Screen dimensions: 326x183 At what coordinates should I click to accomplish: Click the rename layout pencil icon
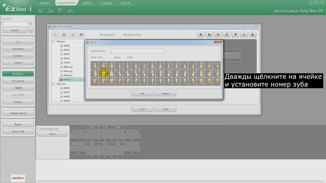[73, 35]
